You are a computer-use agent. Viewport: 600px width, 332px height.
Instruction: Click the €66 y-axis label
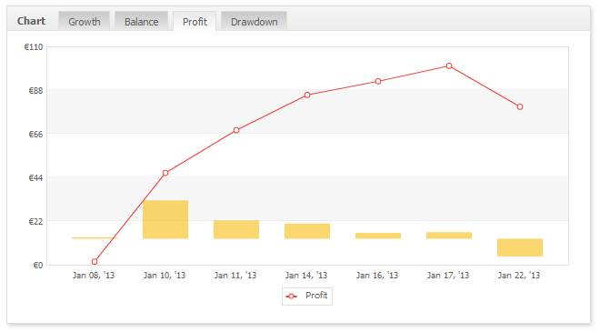click(36, 135)
